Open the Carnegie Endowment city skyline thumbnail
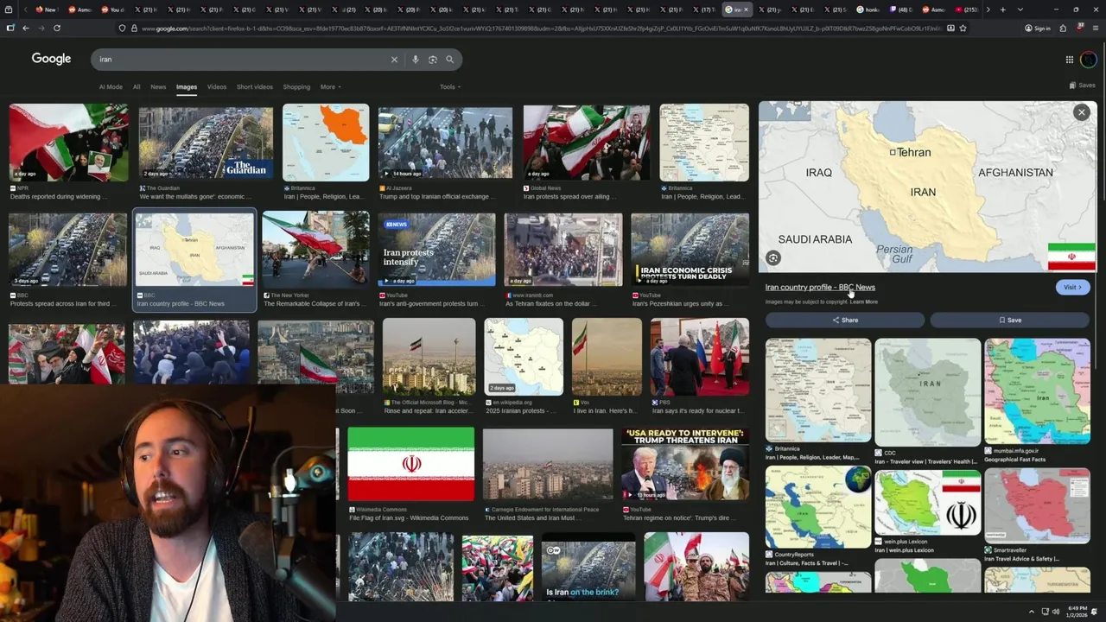The height and width of the screenshot is (622, 1106). [548, 464]
